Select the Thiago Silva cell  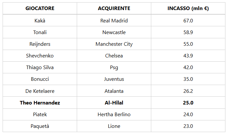tap(40, 67)
